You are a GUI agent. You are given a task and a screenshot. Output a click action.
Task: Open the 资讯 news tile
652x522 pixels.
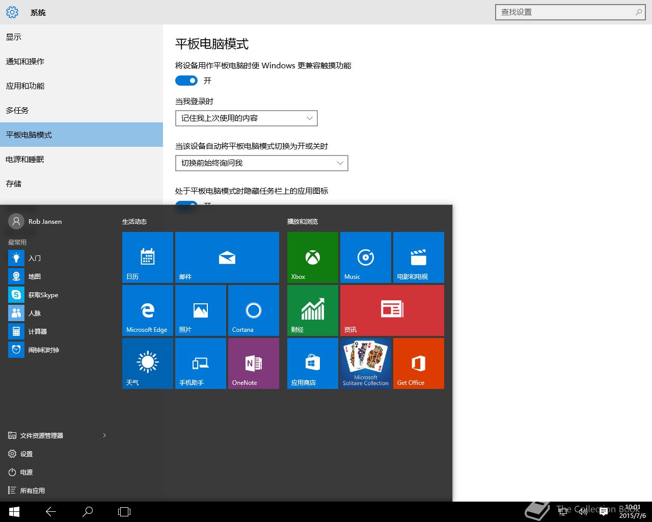392,310
